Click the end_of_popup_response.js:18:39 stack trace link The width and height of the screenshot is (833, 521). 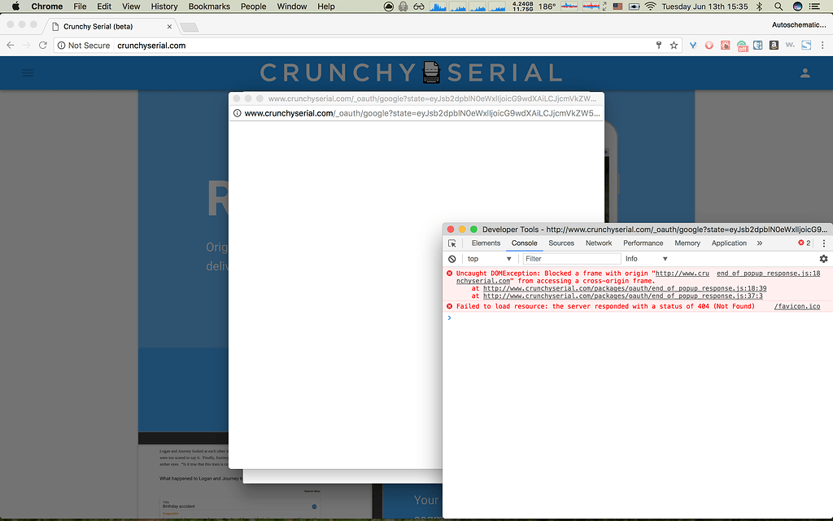[x=625, y=288]
